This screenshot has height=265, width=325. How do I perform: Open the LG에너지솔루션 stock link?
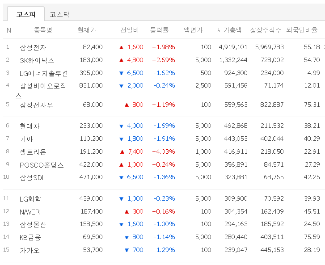coord(43,73)
